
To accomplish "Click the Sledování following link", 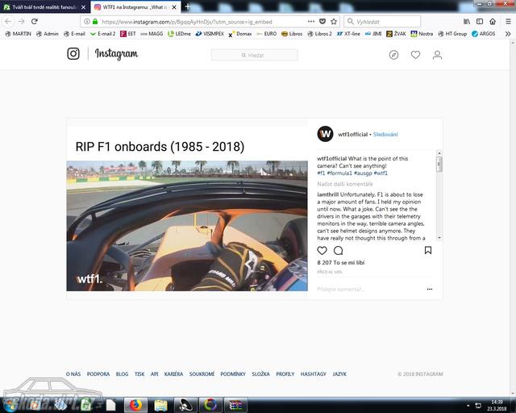I will click(385, 135).
